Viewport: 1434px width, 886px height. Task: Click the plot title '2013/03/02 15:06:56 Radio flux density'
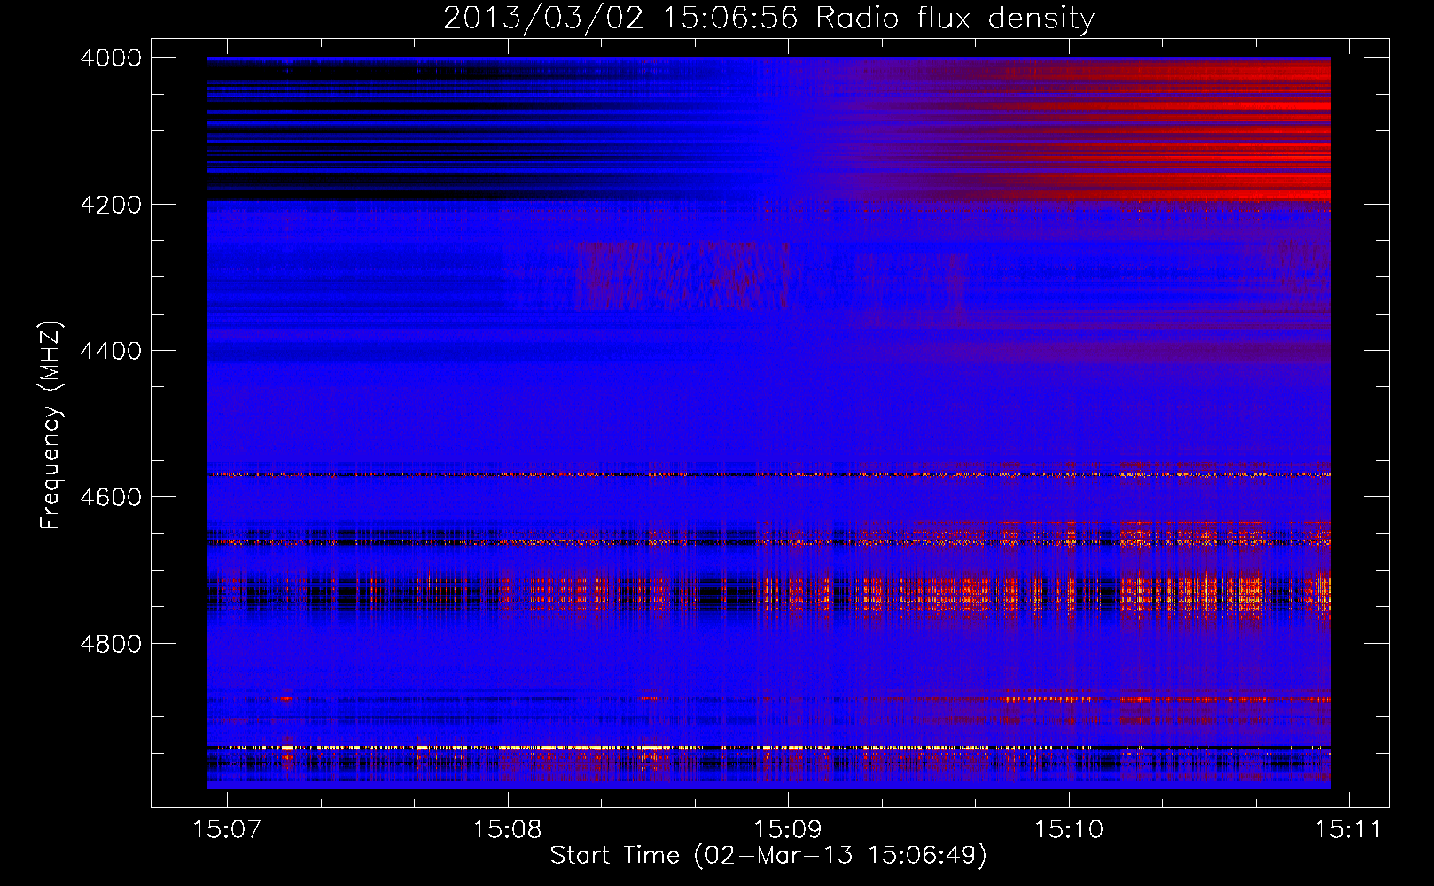768,19
